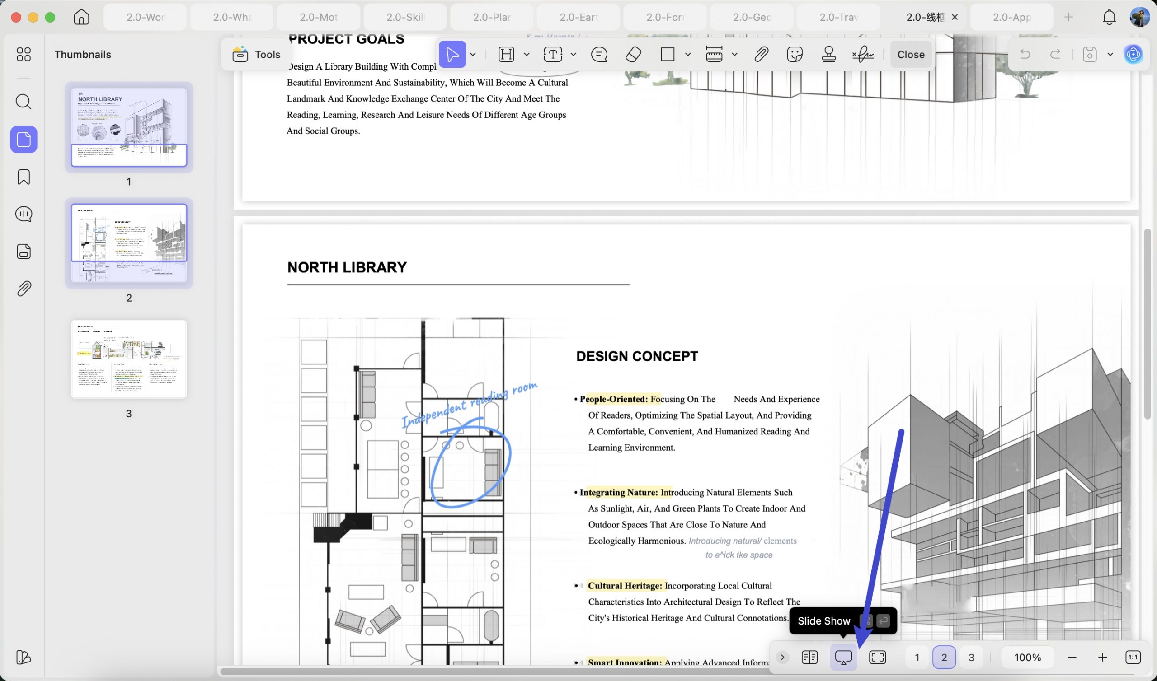
Task: Expand the rectangle shape dropdown arrow
Action: (x=688, y=55)
